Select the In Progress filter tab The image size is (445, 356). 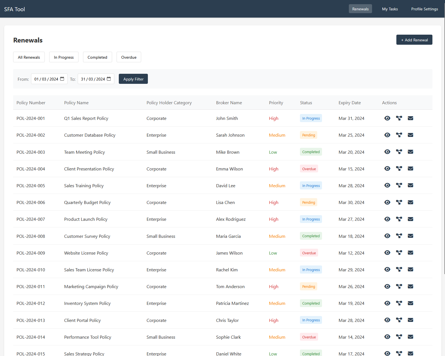tap(64, 57)
